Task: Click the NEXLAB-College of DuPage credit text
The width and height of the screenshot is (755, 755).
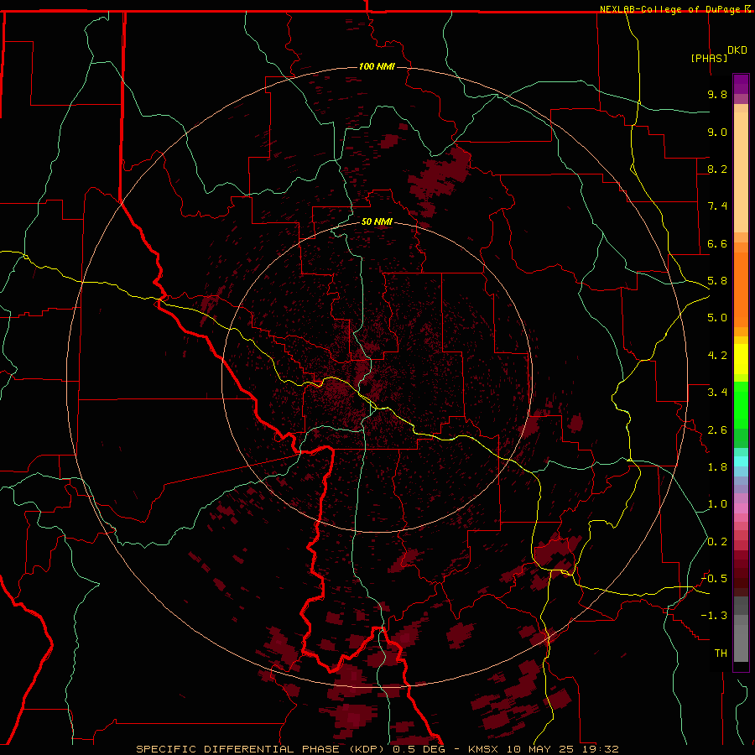Action: click(x=670, y=9)
